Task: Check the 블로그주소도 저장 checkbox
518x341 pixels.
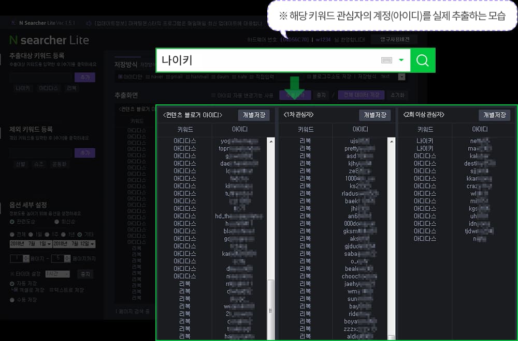Action: (309, 76)
